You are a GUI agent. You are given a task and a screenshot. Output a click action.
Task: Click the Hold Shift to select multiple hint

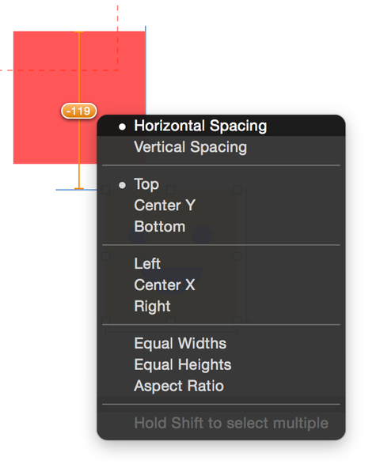pyautogui.click(x=231, y=423)
